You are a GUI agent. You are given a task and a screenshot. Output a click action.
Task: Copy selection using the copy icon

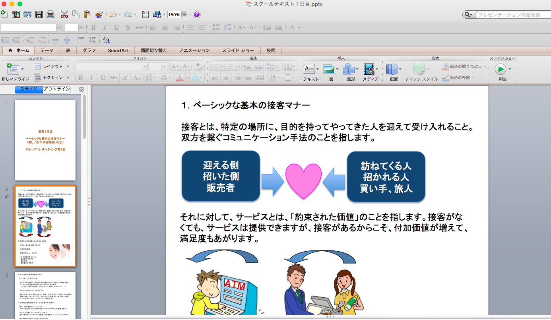click(x=76, y=15)
